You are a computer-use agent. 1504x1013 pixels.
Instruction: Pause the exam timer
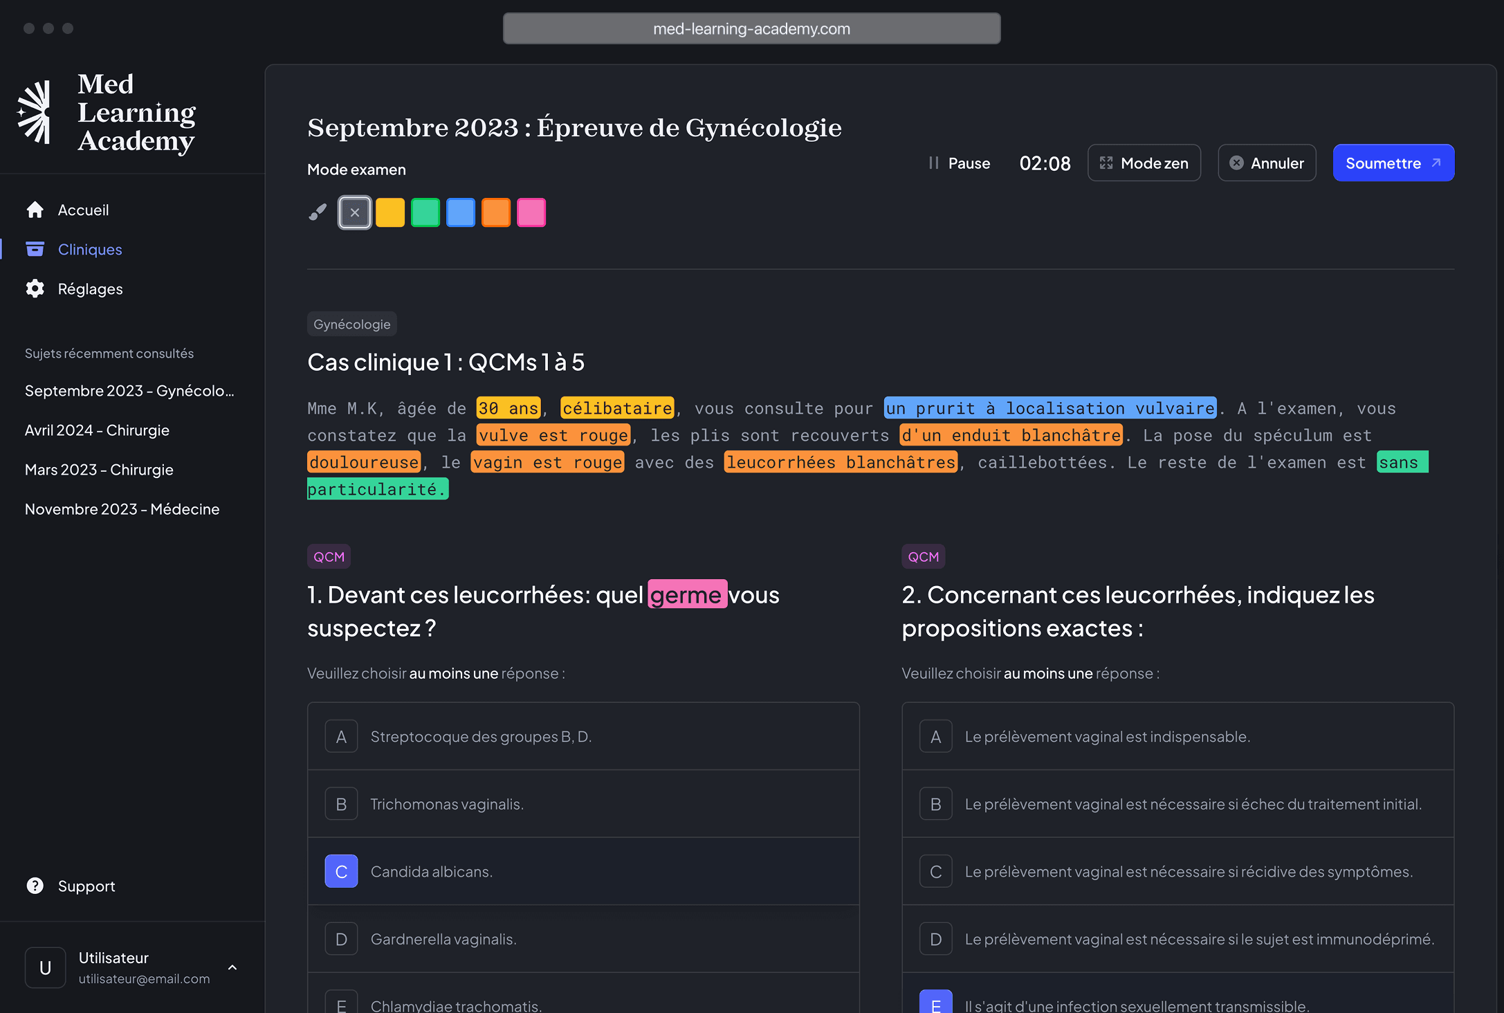point(959,163)
